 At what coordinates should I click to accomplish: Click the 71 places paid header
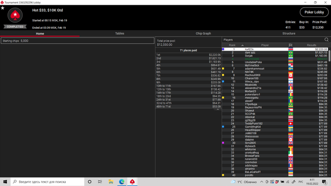[188, 51]
